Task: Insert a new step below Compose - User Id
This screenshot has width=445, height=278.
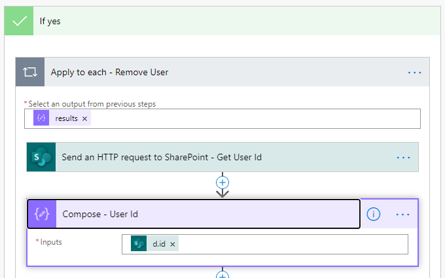Action: [x=222, y=275]
